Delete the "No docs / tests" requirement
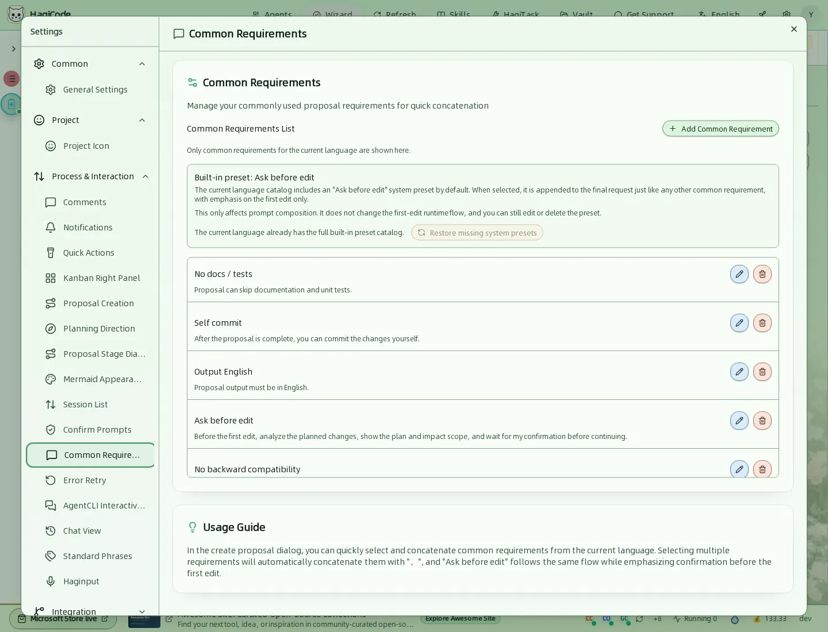The width and height of the screenshot is (828, 632). tap(762, 274)
